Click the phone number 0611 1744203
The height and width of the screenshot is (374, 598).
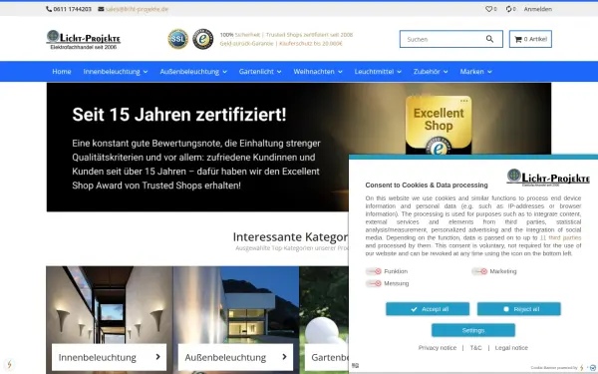pos(73,9)
